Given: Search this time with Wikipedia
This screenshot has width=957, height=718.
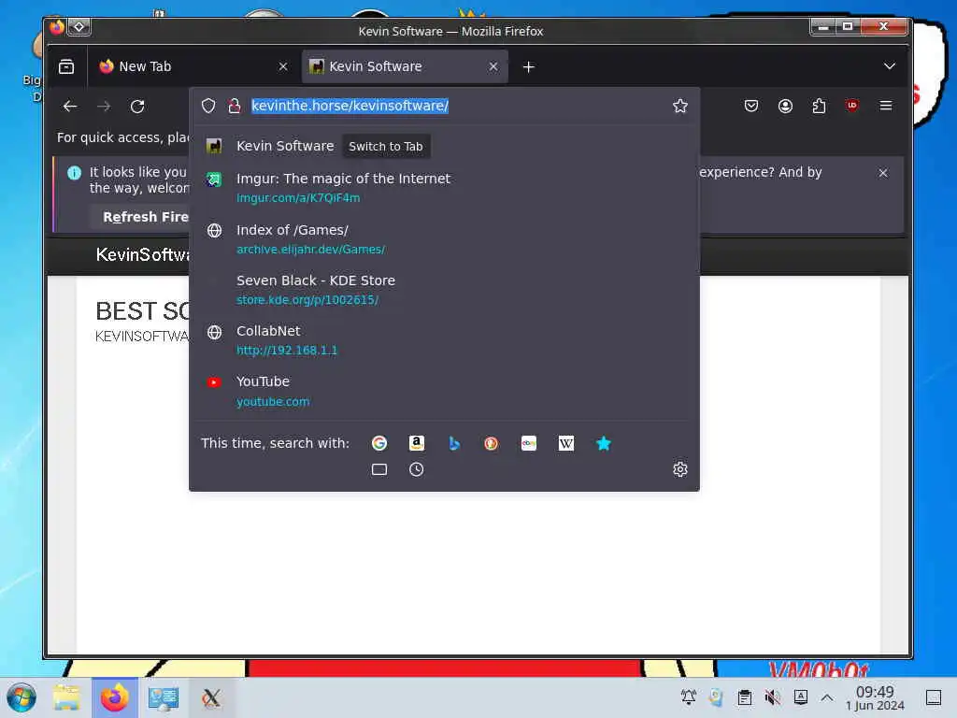Looking at the screenshot, I should [x=565, y=443].
